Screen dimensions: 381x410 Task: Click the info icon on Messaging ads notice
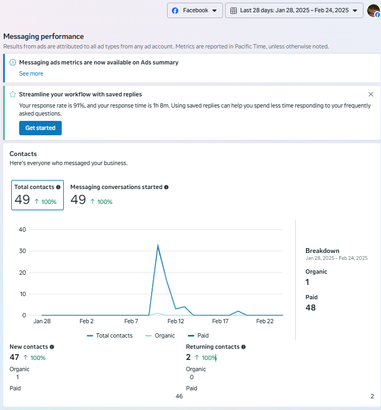click(13, 62)
